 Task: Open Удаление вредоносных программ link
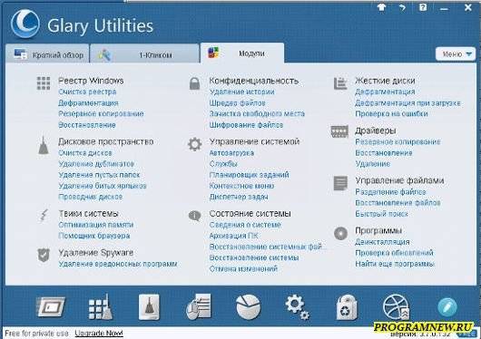pos(118,264)
